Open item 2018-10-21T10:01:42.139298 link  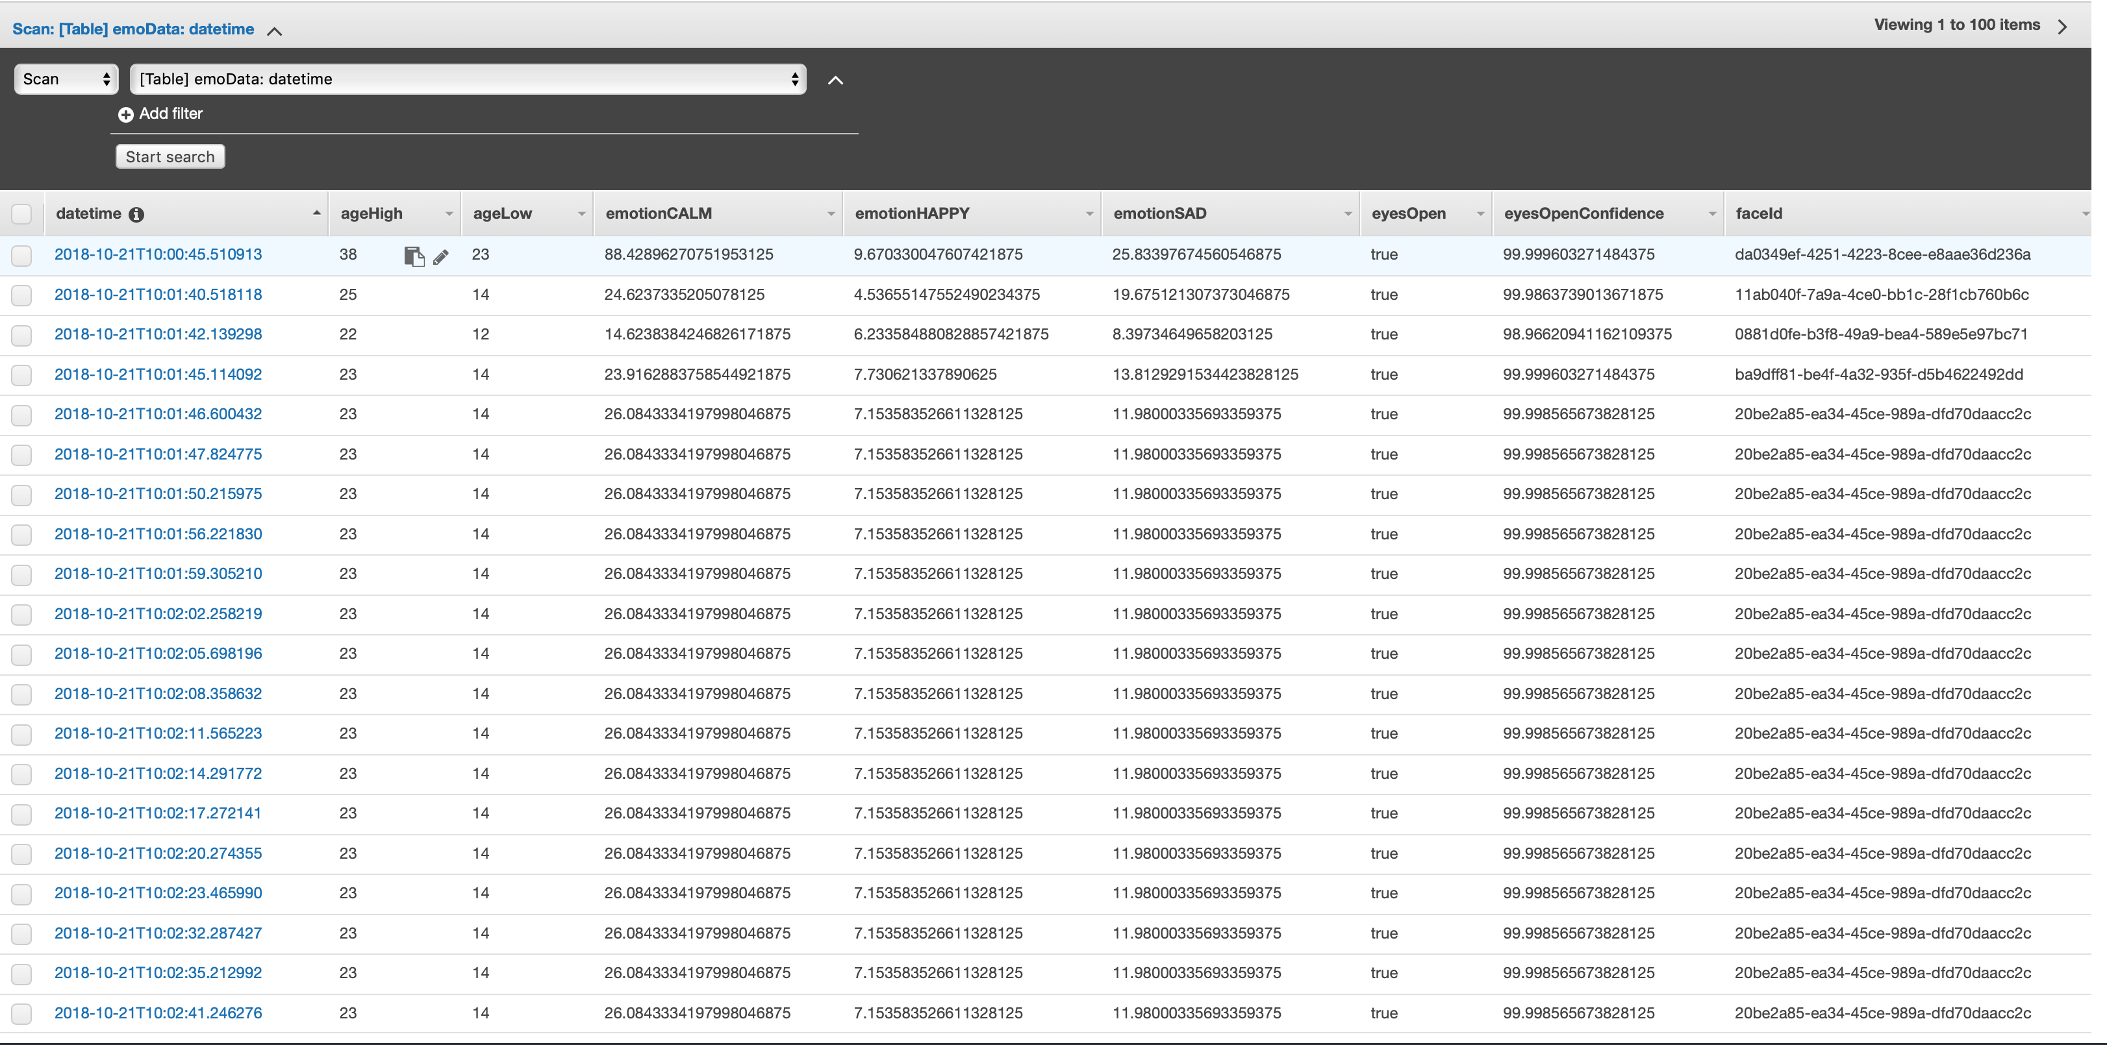click(x=158, y=334)
